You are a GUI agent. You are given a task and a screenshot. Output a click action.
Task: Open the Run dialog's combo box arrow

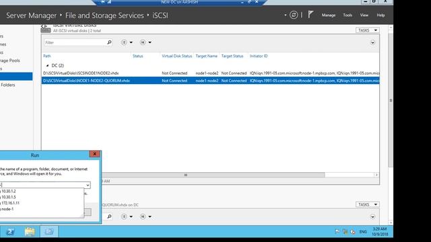(88, 186)
